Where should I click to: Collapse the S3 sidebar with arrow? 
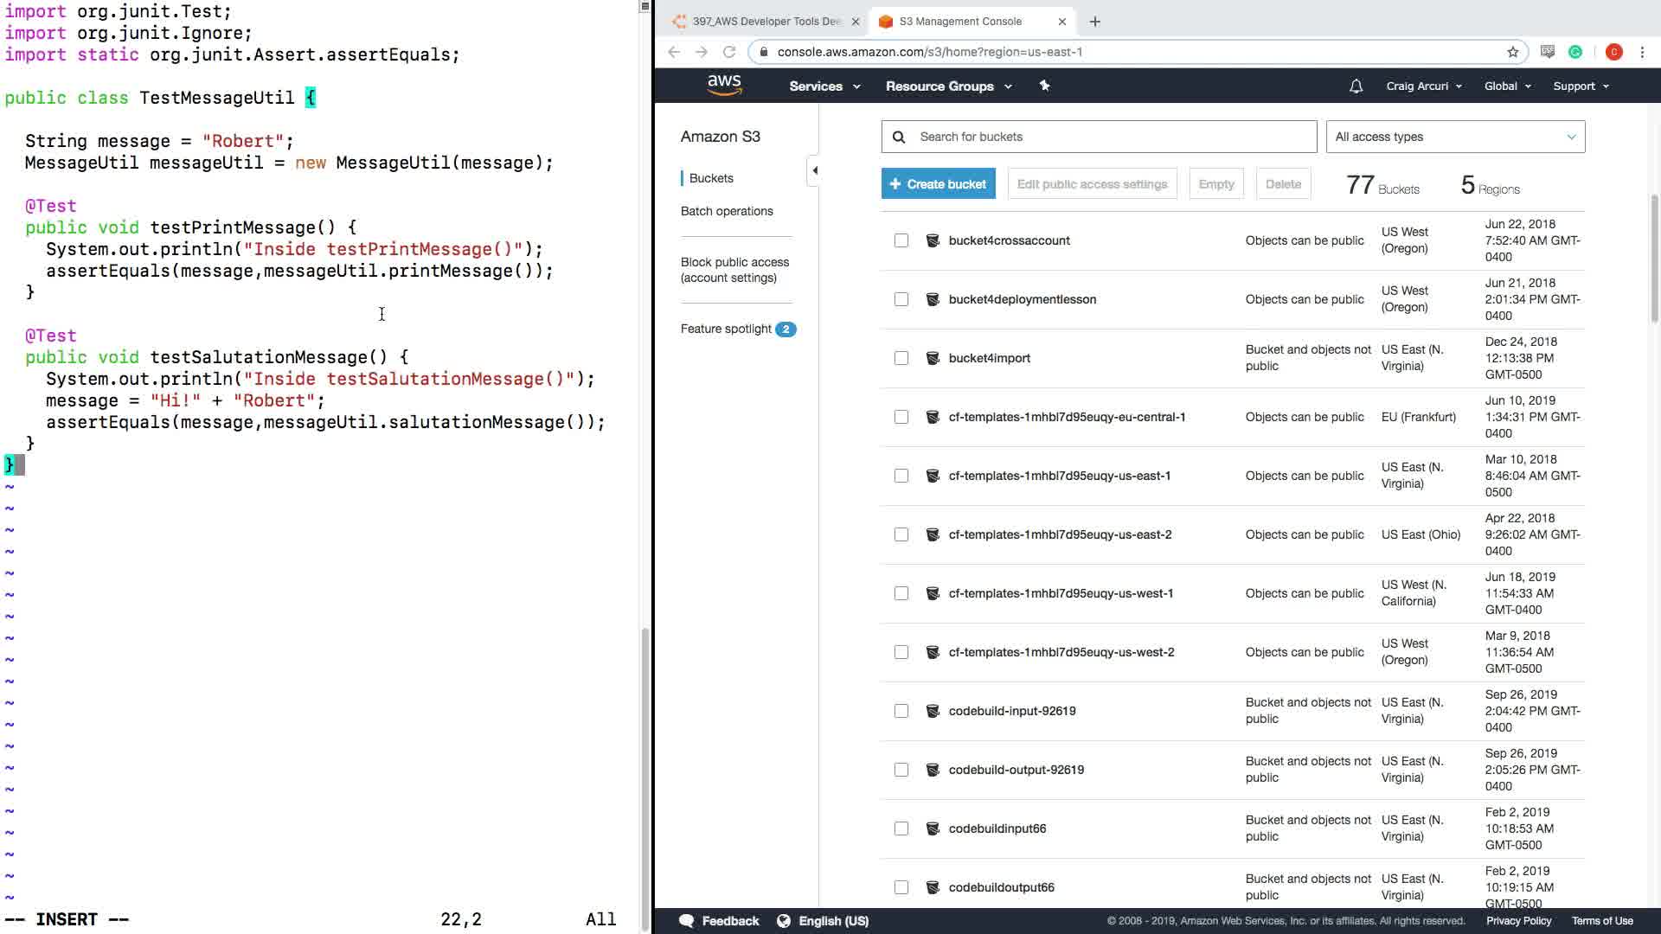click(814, 170)
